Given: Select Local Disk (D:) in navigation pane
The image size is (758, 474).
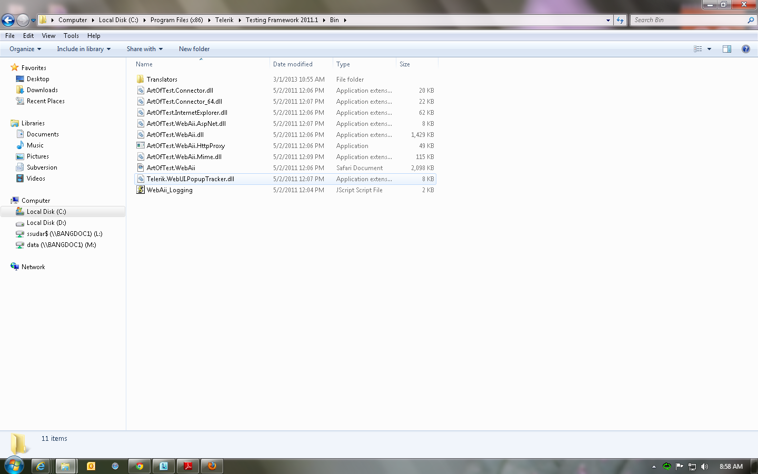Looking at the screenshot, I should point(46,223).
